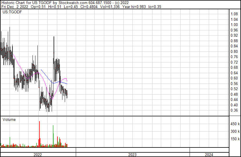Viewport: 241px width, 157px height.
Task: Click the 450 k volume axis label
Action: pyautogui.click(x=235, y=124)
